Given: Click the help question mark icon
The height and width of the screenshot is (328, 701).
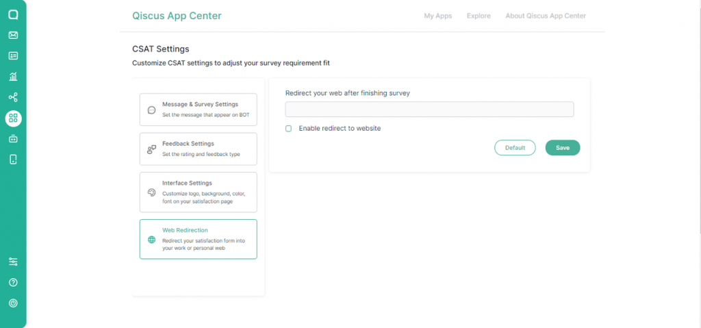Looking at the screenshot, I should 13,282.
